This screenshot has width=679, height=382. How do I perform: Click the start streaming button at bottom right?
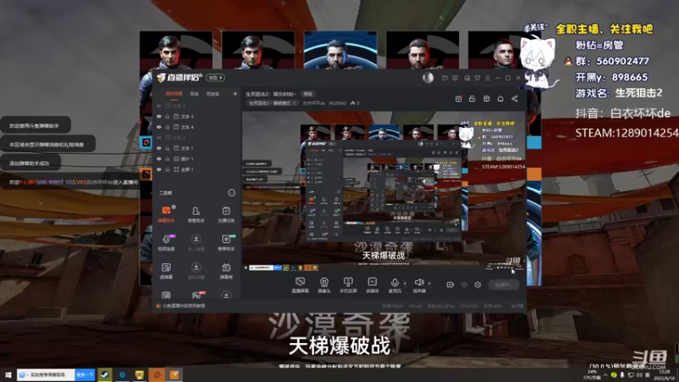tap(503, 284)
